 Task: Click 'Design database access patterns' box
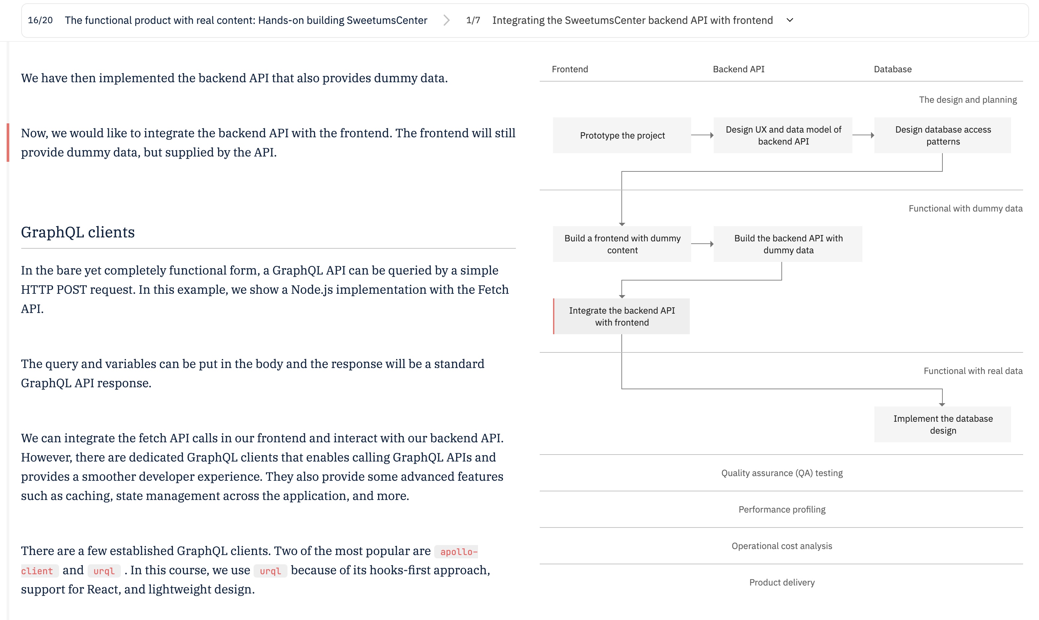(x=943, y=135)
